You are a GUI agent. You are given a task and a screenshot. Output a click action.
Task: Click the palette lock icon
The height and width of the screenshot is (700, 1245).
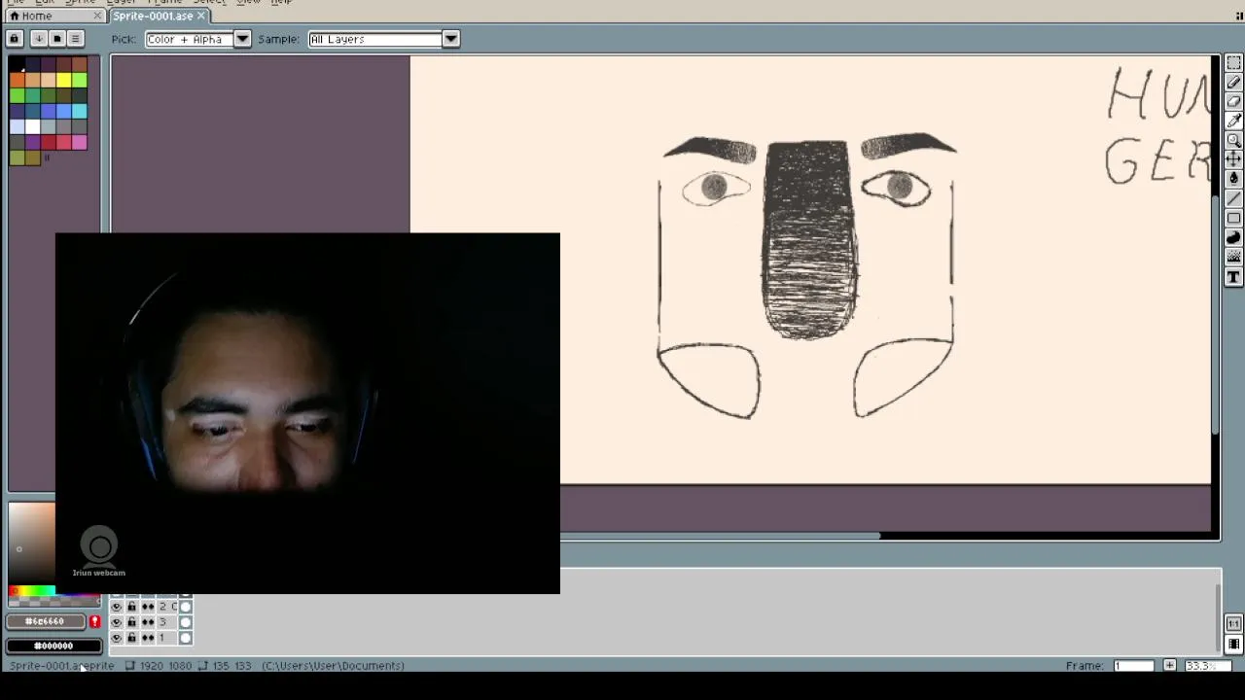(14, 39)
